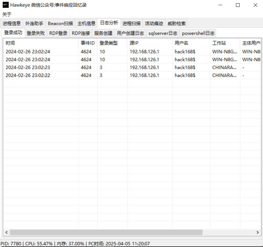The height and width of the screenshot is (247, 263).
Task: Open the 关于 menu
Action: (7, 14)
